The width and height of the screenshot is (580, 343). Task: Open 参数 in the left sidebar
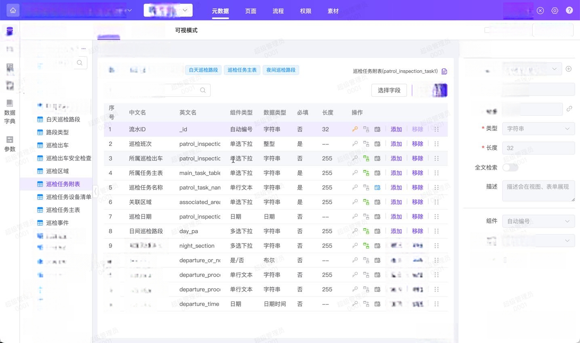pos(10,144)
